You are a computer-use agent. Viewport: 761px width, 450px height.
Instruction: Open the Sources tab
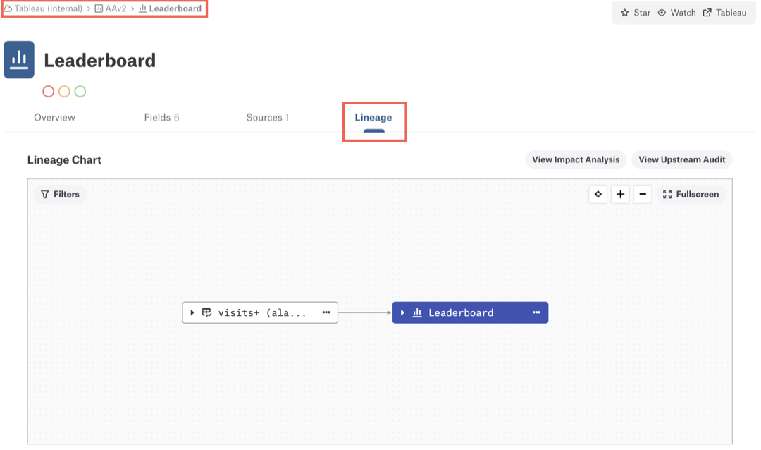coord(268,118)
